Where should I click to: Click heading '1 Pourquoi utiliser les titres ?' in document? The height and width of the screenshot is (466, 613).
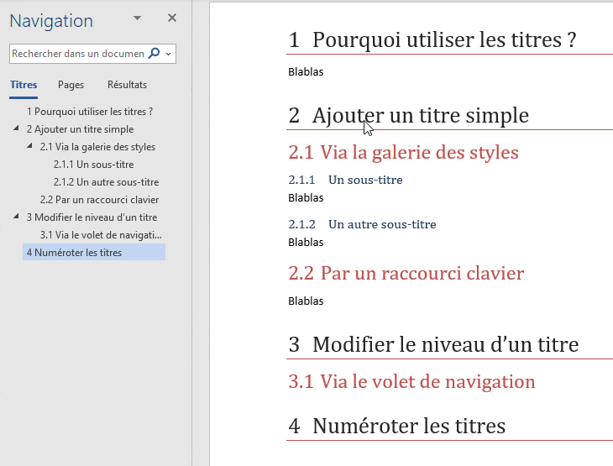432,40
